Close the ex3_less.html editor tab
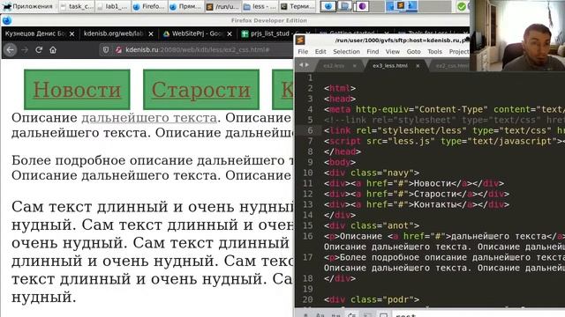Image resolution: width=565 pixels, height=317 pixels. [418, 66]
